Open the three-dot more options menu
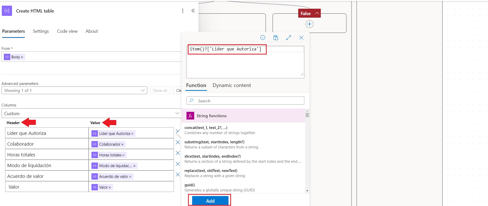 click(183, 11)
